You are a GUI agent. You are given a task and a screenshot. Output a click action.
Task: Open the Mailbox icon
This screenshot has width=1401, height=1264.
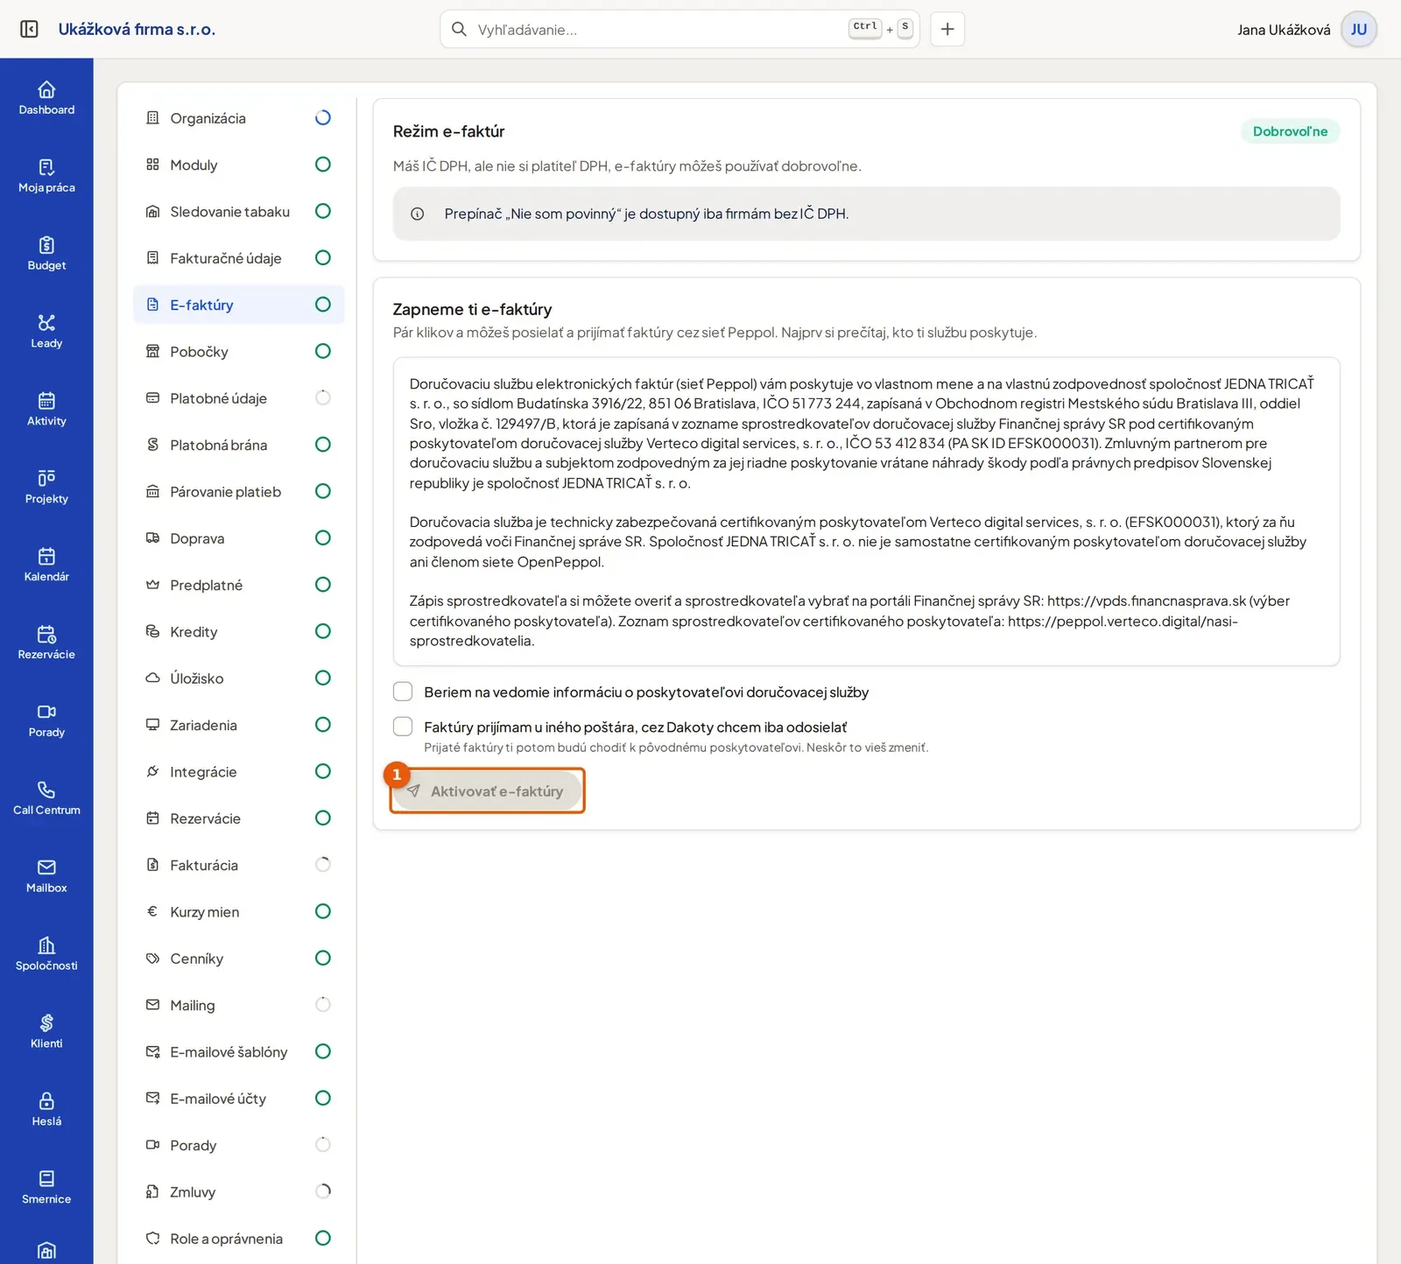[46, 877]
